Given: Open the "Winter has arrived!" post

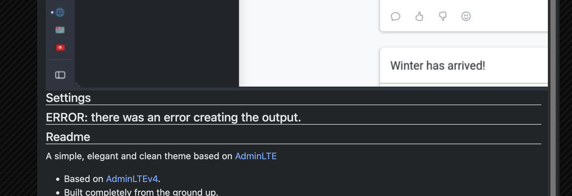Looking at the screenshot, I should [x=437, y=66].
